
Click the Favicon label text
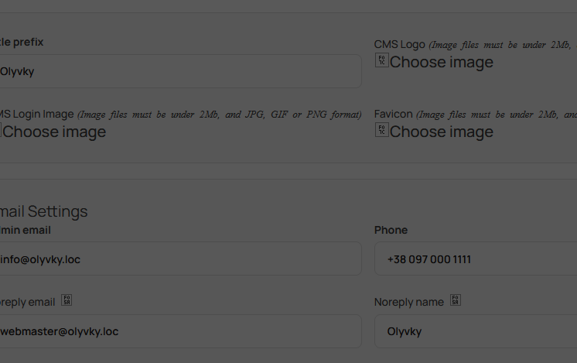pos(394,114)
